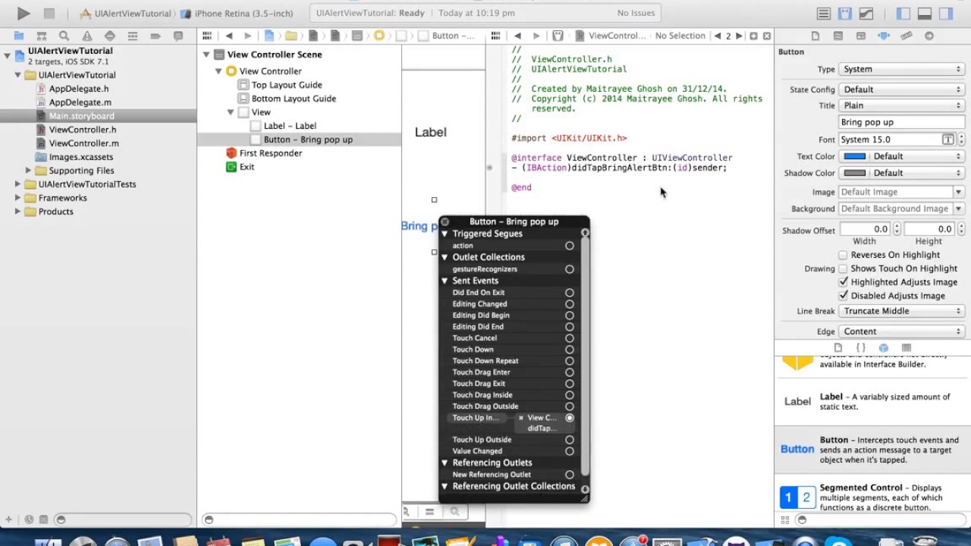Select First Responder in outline
971x546 pixels.
click(270, 153)
